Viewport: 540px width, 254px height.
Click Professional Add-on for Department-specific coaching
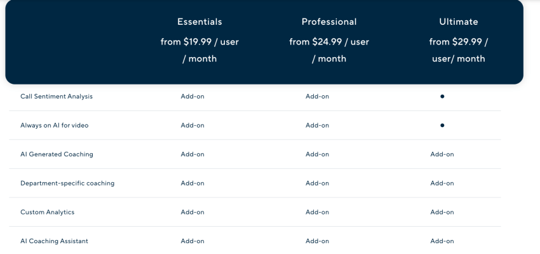point(317,183)
